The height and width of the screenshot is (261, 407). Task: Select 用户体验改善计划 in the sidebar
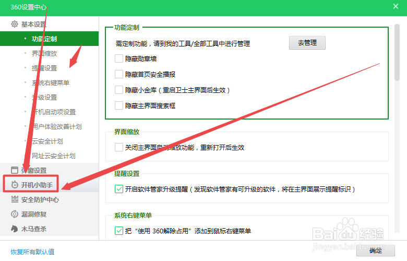pyautogui.click(x=50, y=126)
